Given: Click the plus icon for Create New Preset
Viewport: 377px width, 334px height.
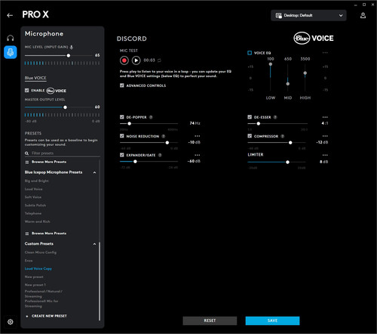Looking at the screenshot, I should [x=27, y=316].
